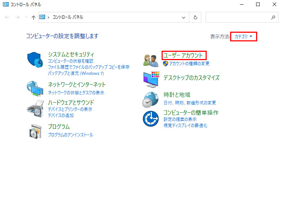Close the Control Panel window

275,4
